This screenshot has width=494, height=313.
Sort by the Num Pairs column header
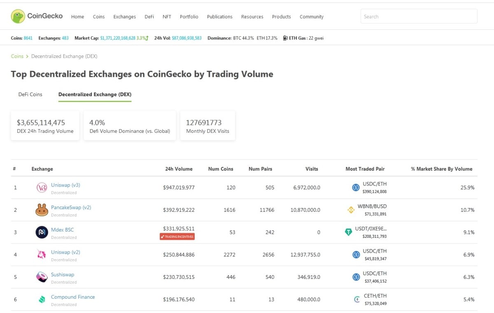point(260,169)
